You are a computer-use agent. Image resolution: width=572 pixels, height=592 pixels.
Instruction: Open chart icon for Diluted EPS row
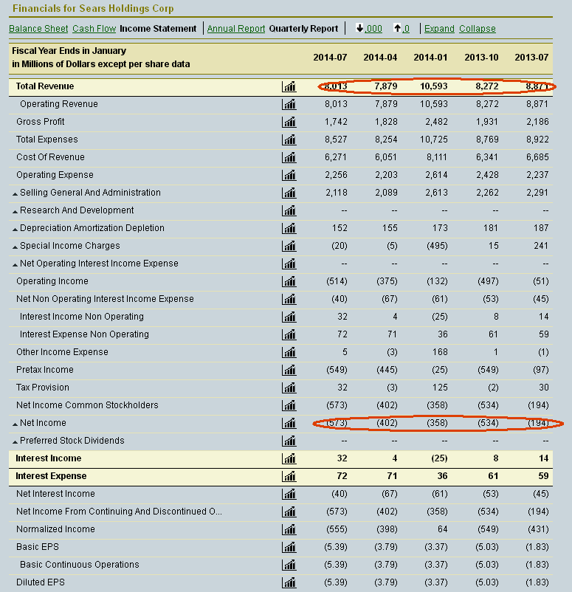pos(289,583)
